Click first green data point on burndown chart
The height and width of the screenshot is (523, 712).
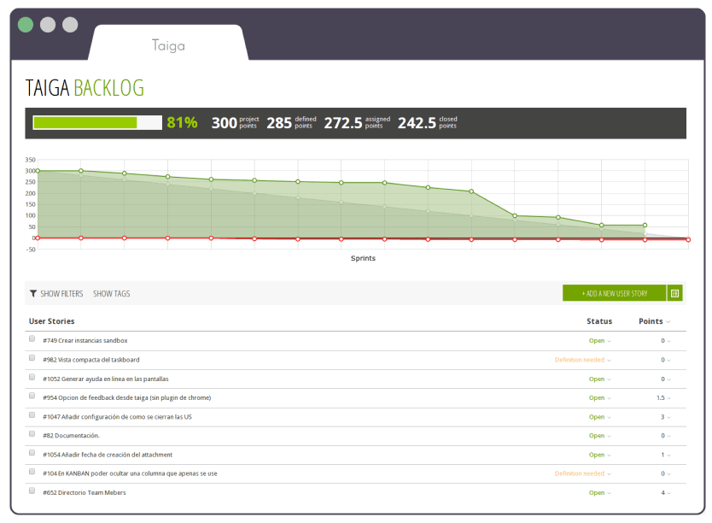(x=38, y=171)
